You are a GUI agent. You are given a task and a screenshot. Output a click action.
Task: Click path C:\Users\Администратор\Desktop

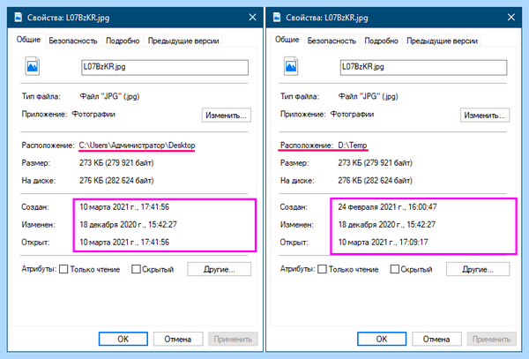(x=137, y=146)
